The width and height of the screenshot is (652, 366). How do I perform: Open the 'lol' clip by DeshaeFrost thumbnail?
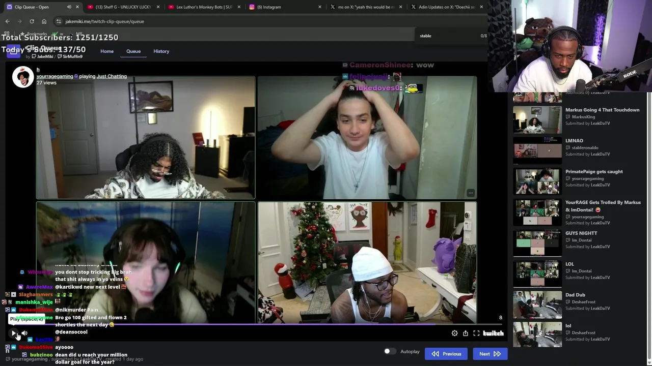click(537, 334)
